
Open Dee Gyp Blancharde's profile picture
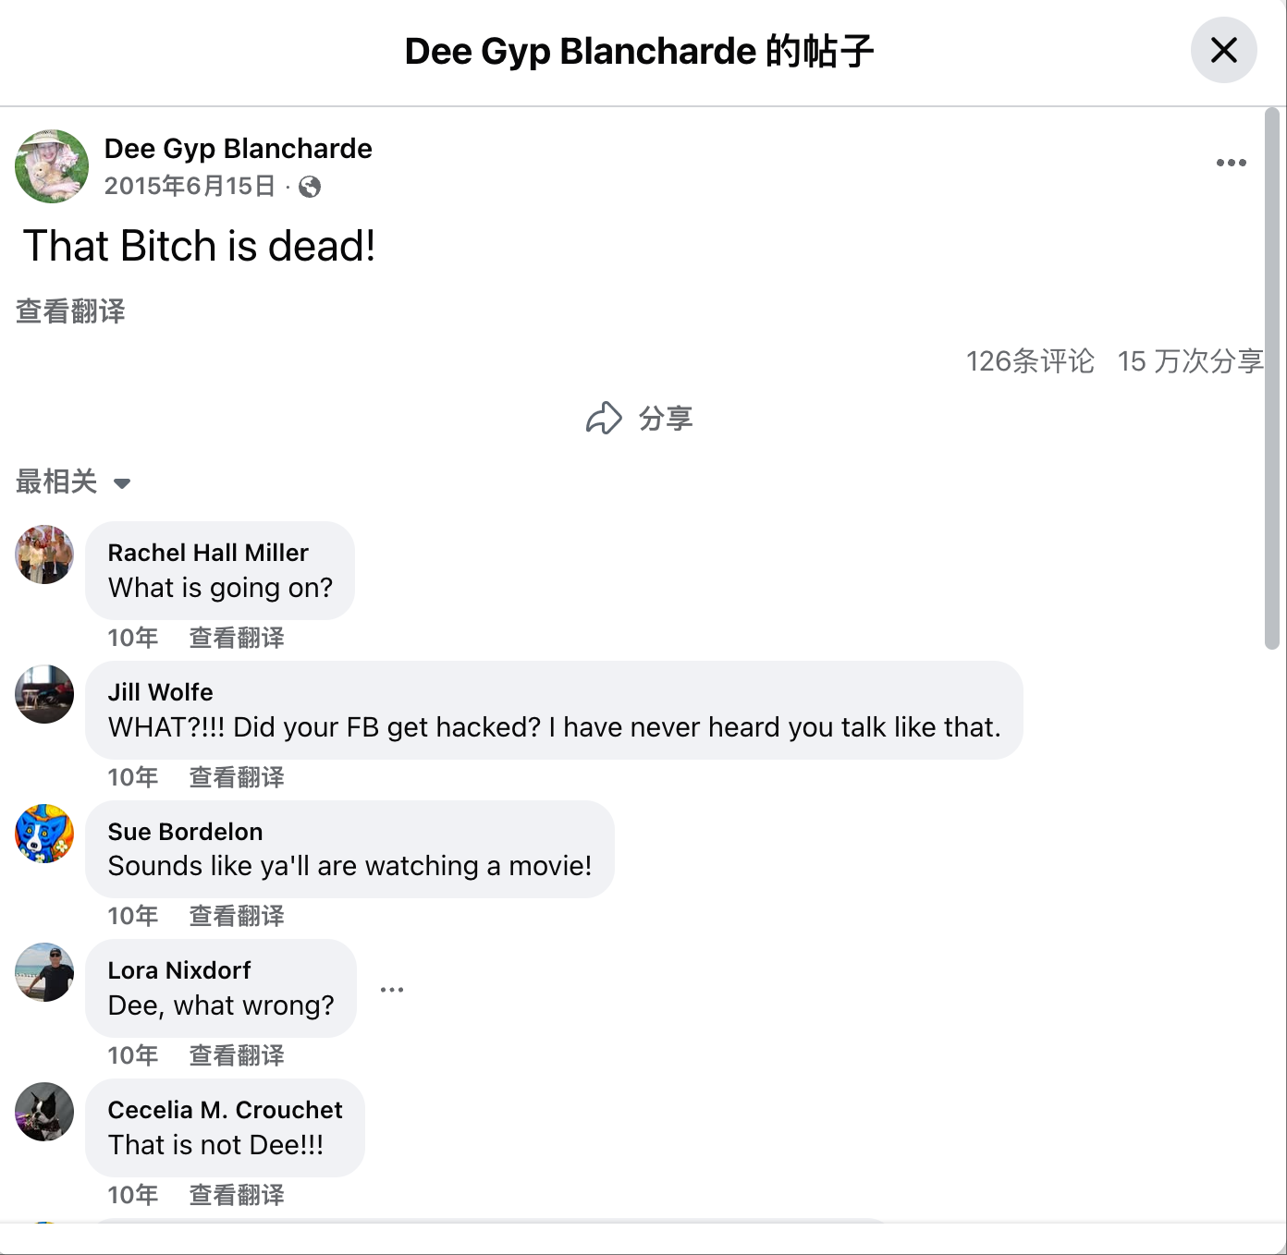[52, 166]
